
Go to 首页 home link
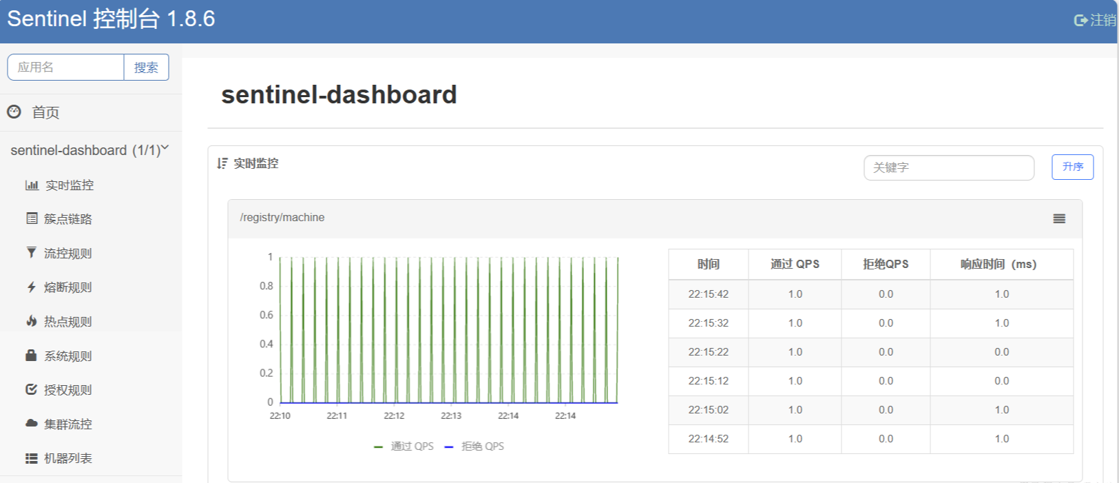coord(45,112)
